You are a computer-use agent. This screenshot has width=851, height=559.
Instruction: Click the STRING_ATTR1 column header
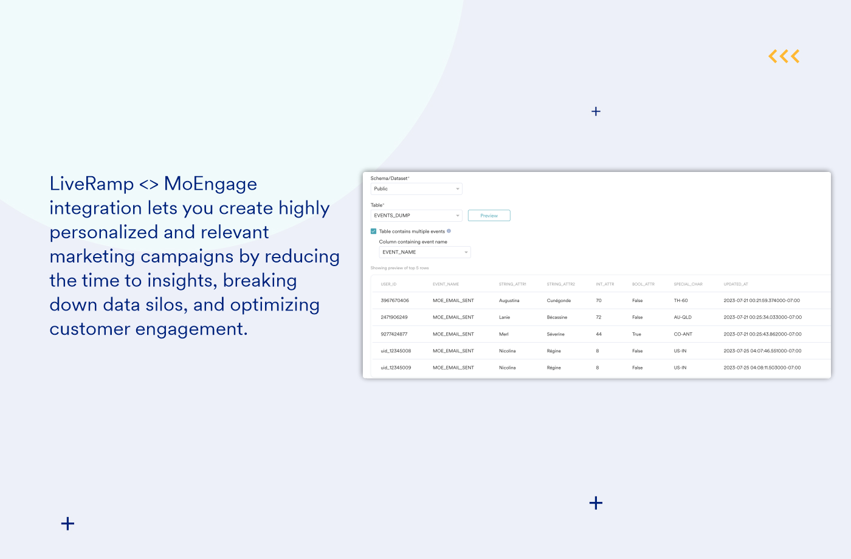[x=512, y=284]
